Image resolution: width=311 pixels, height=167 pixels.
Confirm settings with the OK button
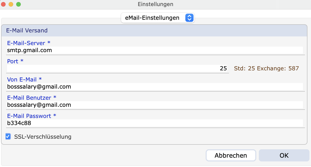point(284,155)
